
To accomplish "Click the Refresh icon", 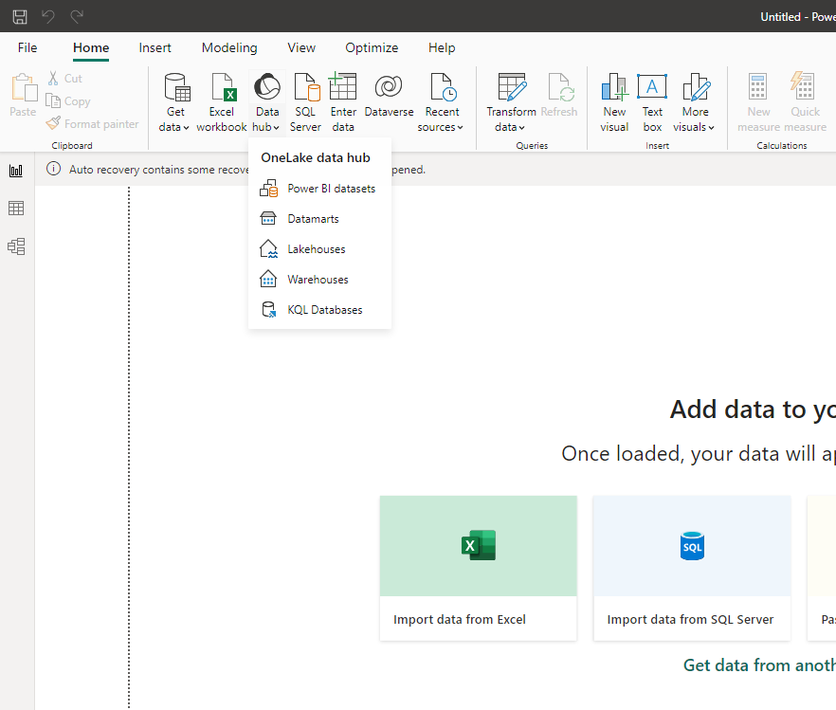I will pyautogui.click(x=561, y=87).
